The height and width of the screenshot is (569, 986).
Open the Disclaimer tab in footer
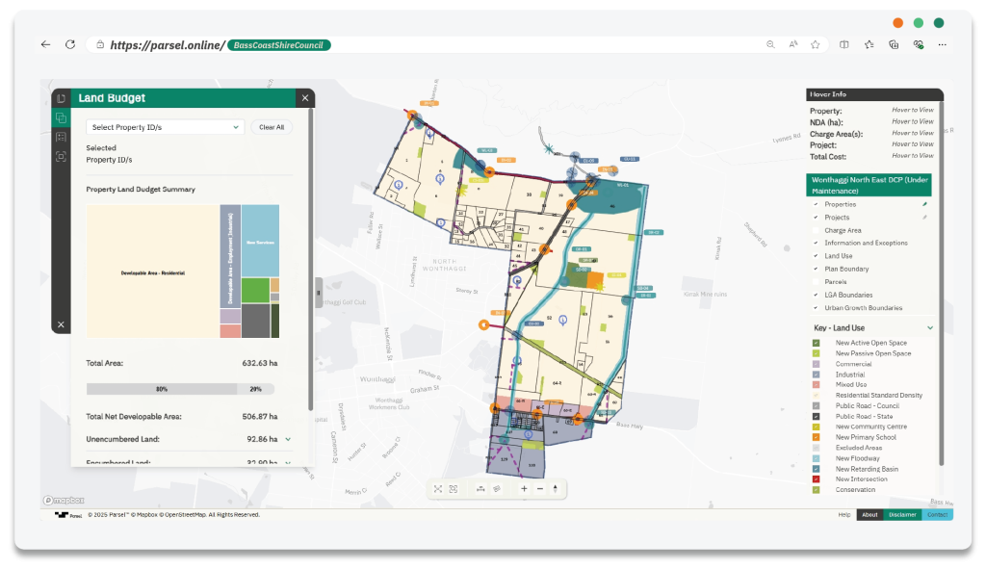tap(902, 515)
